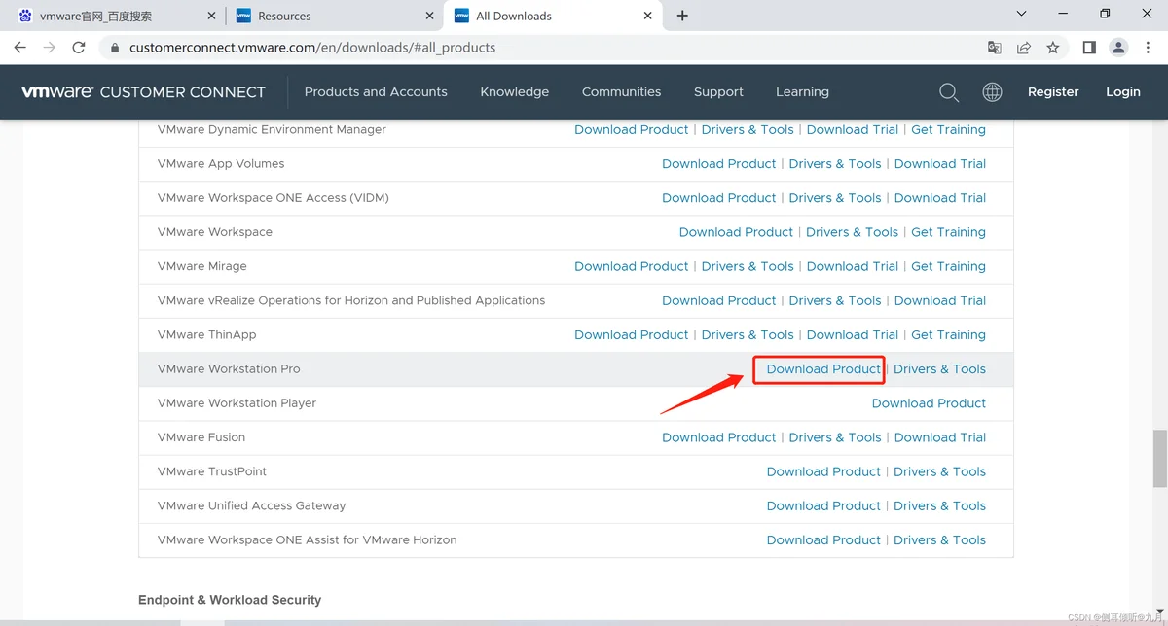Click Download Trial for VMware ThinApp
This screenshot has height=626, width=1168.
pos(853,335)
